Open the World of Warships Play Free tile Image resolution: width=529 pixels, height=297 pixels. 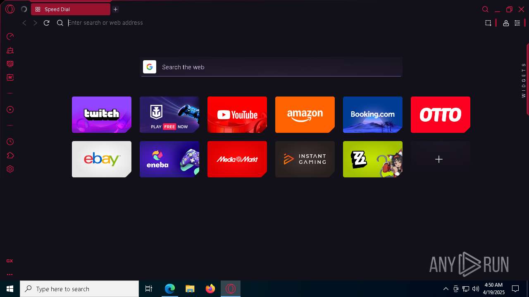click(x=169, y=115)
